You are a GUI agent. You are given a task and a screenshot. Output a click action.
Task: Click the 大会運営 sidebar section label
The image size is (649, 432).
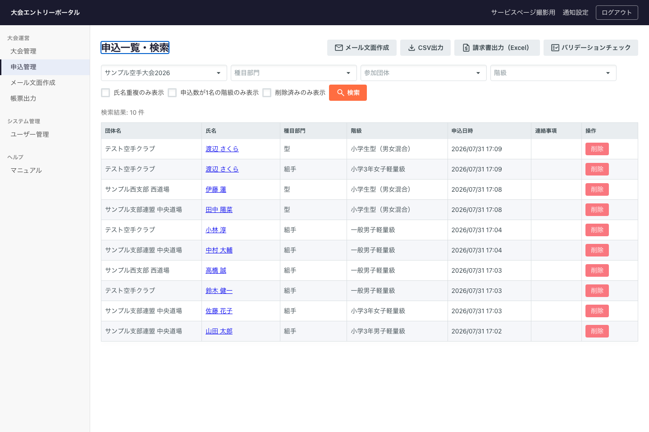[18, 38]
